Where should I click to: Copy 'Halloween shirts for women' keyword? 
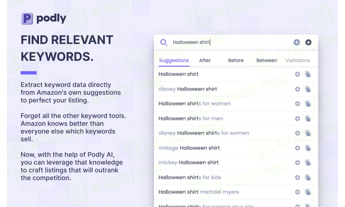click(308, 103)
